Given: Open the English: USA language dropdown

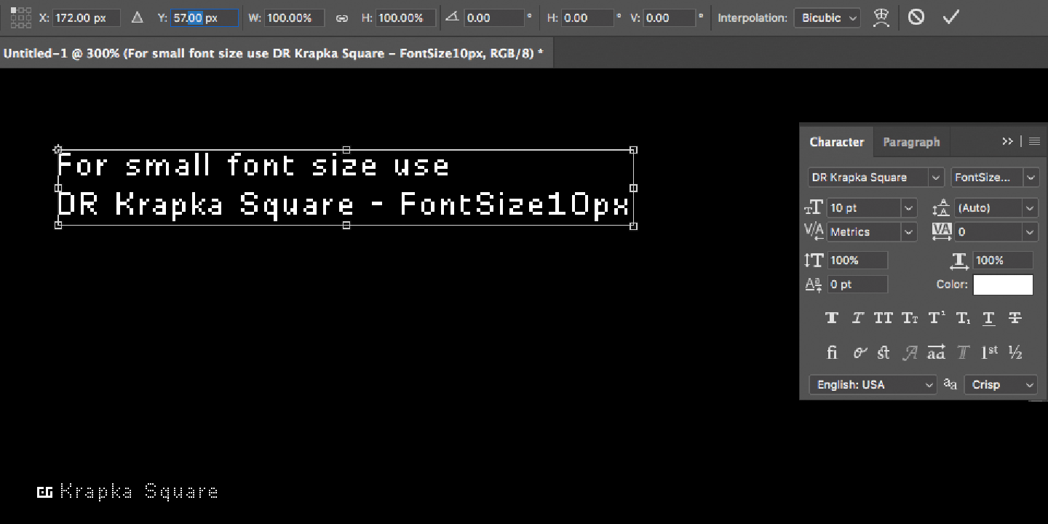Looking at the screenshot, I should [x=872, y=384].
